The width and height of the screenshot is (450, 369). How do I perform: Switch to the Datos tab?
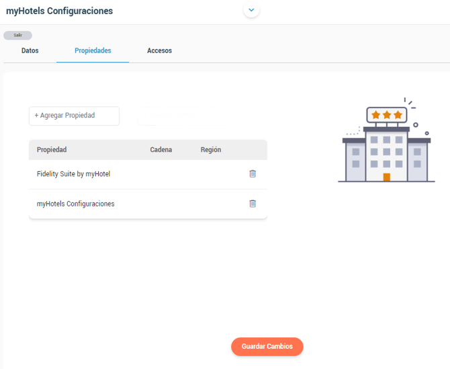(30, 50)
